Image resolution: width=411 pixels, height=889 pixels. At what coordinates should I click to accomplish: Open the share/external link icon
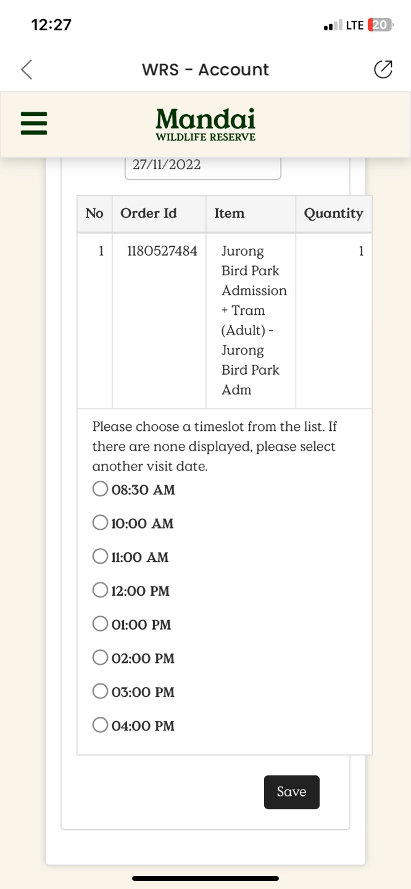(383, 70)
